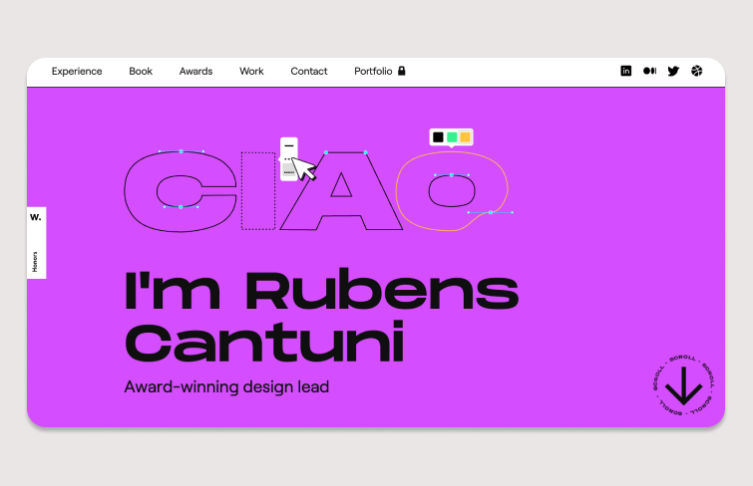Open the Twitter bird icon

point(673,71)
